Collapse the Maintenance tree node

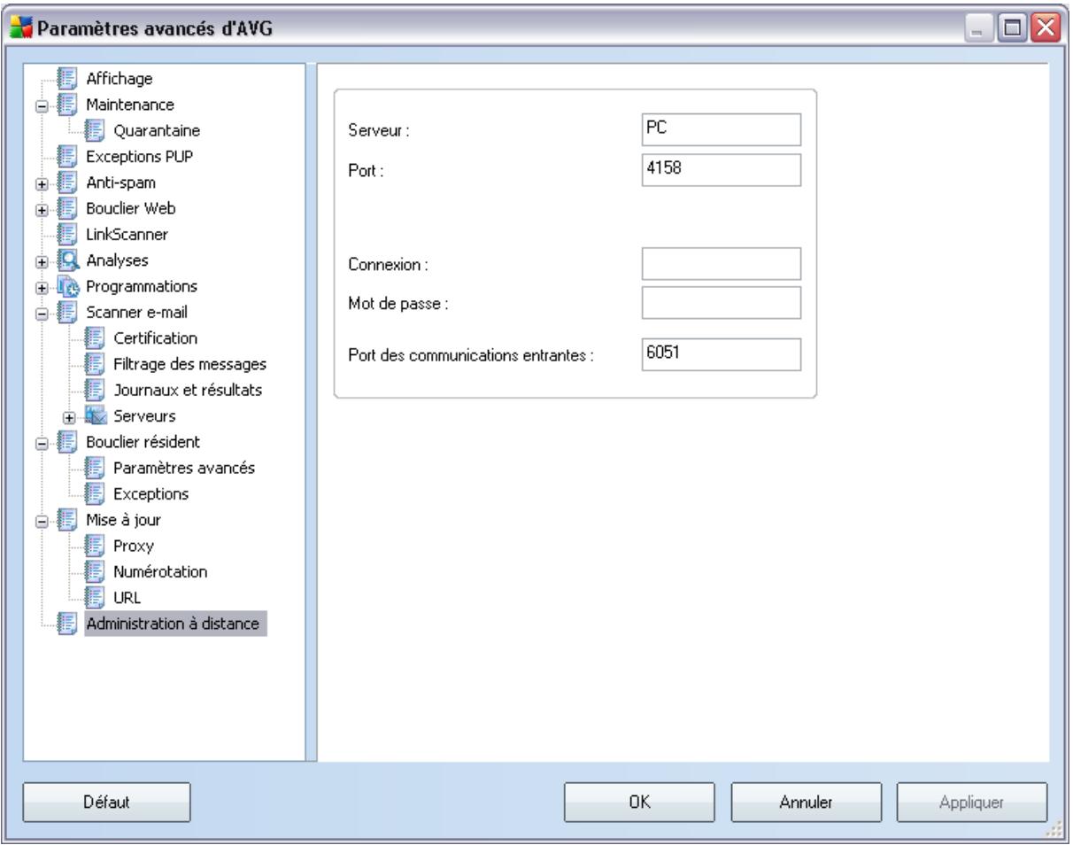(x=42, y=105)
